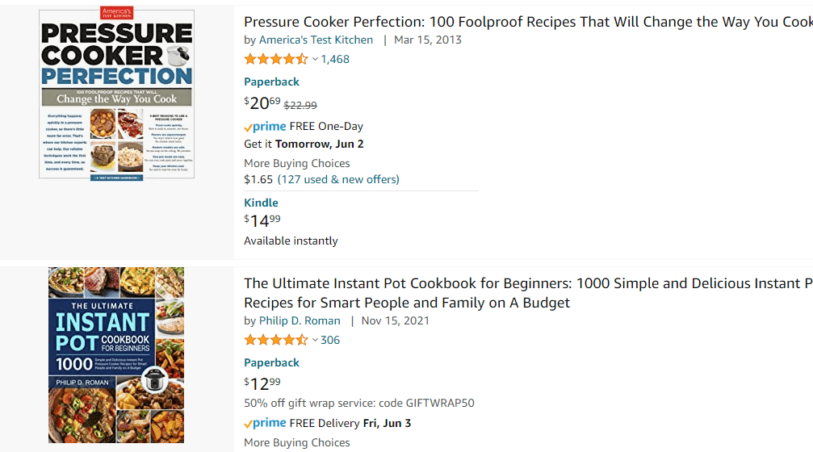813x452 pixels.
Task: Click the Prime logo beside FREE One-Day
Action: (265, 127)
